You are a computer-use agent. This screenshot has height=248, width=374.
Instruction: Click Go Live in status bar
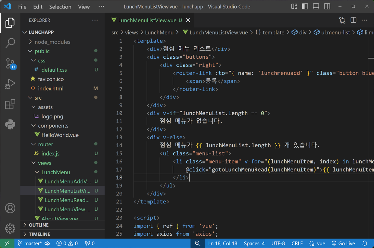tap(343, 243)
